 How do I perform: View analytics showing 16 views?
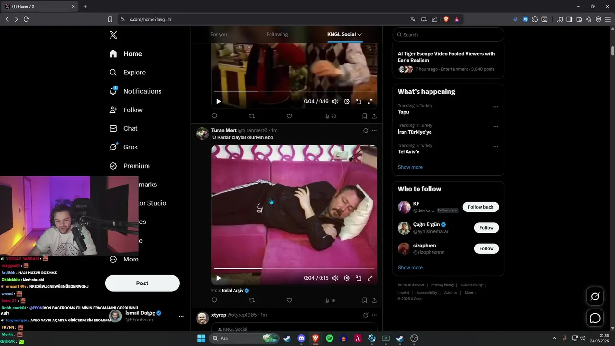click(330, 300)
